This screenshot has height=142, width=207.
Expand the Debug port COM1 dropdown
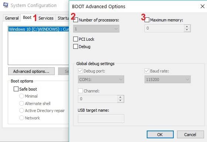click(101, 80)
